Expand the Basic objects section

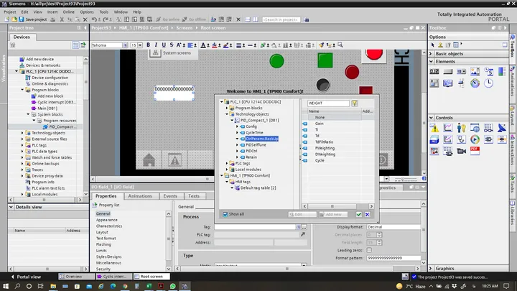pos(431,53)
